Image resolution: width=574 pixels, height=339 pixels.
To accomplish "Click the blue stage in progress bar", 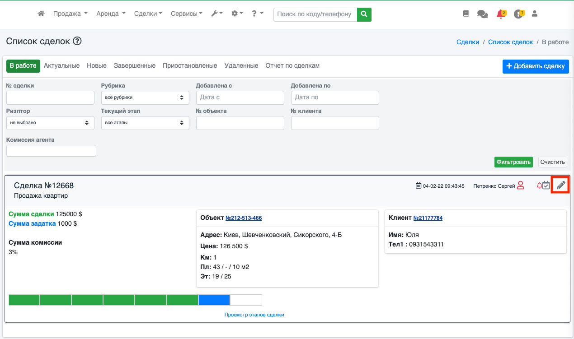I will click(x=214, y=300).
